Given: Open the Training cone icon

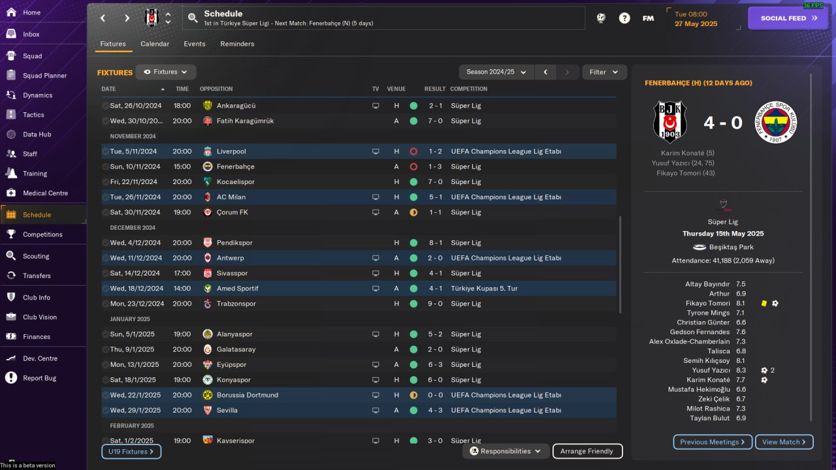Looking at the screenshot, I should [x=11, y=174].
